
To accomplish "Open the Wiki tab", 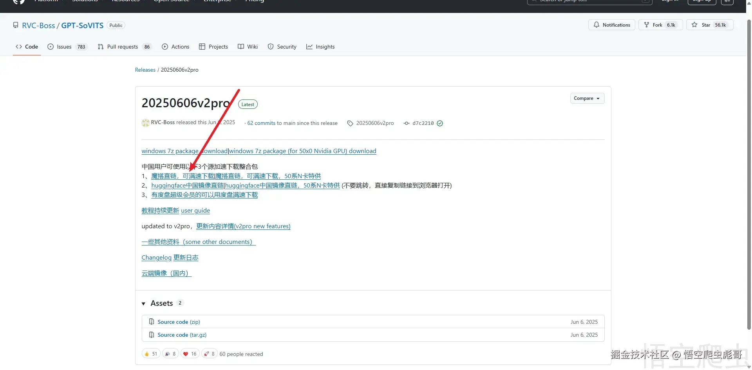I will point(248,47).
